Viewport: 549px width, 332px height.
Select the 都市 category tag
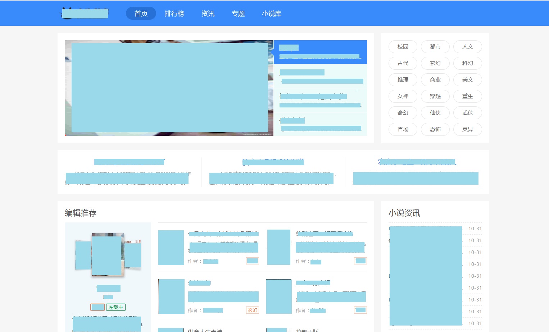(435, 47)
